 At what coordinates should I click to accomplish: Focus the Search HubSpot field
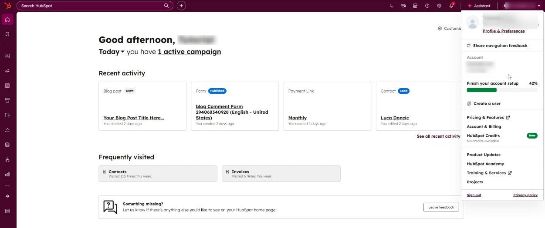click(95, 6)
